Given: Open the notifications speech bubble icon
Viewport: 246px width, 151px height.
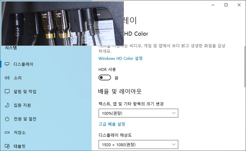Looking at the screenshot, I should (x=7, y=91).
